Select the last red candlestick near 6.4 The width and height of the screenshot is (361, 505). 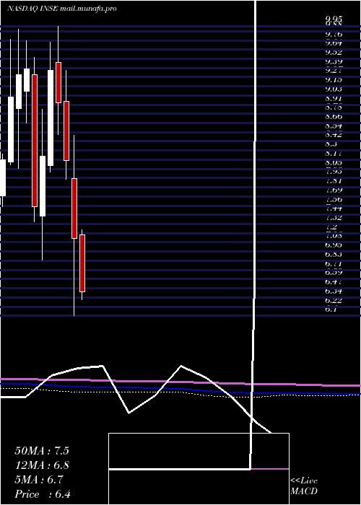(82, 263)
